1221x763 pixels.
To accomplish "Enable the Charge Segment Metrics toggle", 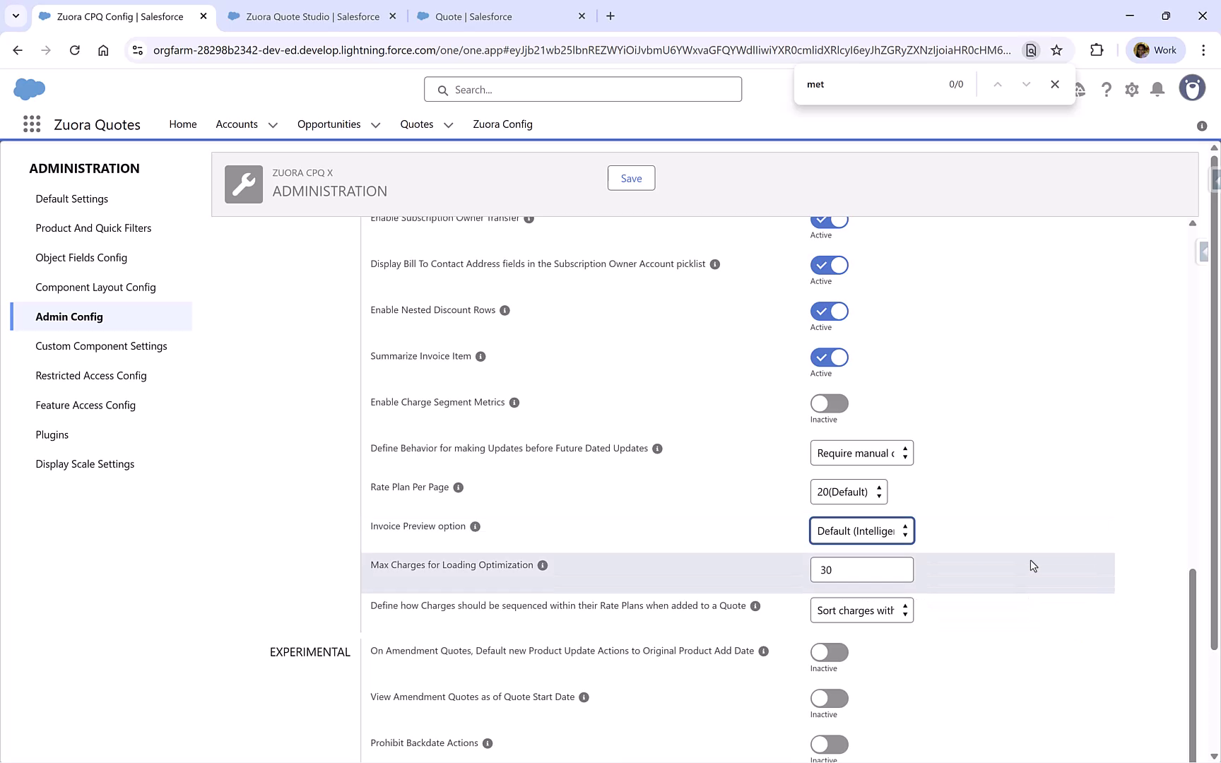I will tap(829, 403).
